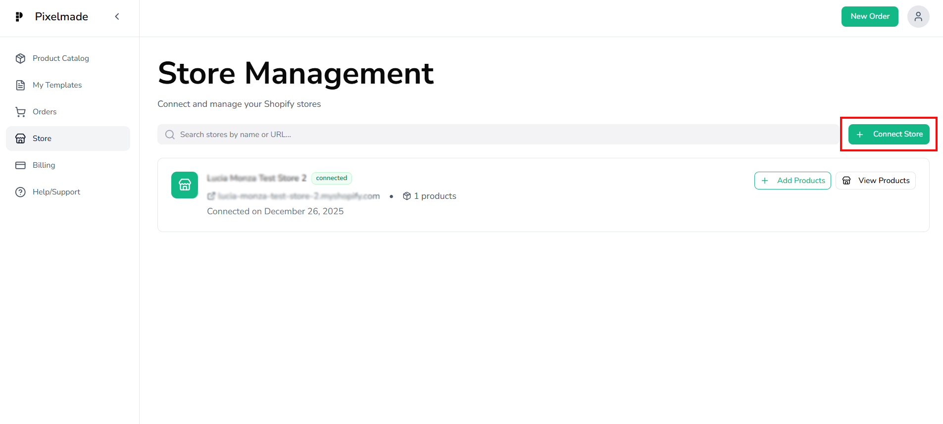Viewport: 943px width, 424px height.
Task: Click the connected status badge
Action: click(331, 178)
